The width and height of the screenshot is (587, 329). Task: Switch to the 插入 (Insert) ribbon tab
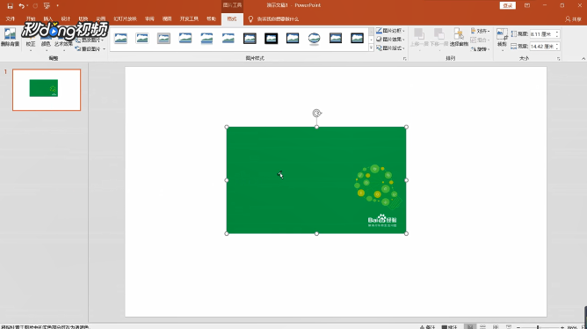48,18
